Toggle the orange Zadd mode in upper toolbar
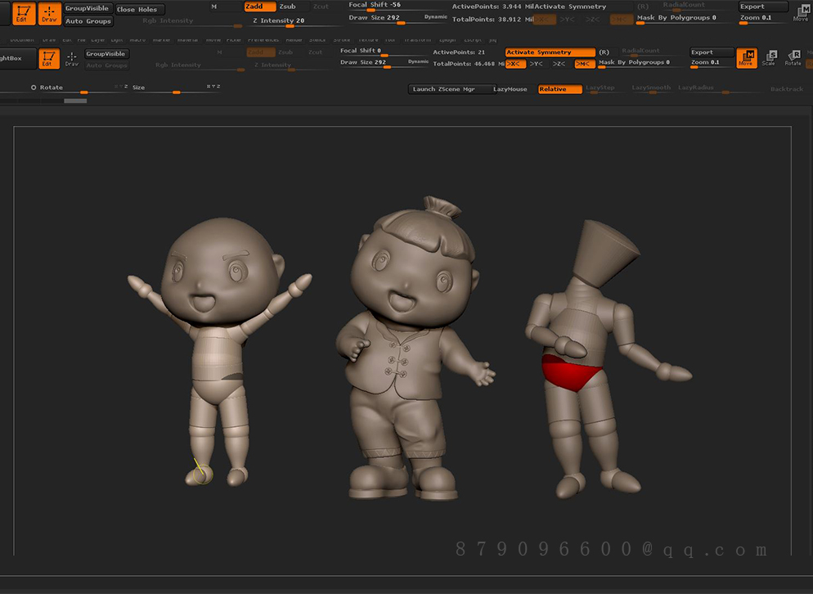This screenshot has width=813, height=594. coord(260,7)
